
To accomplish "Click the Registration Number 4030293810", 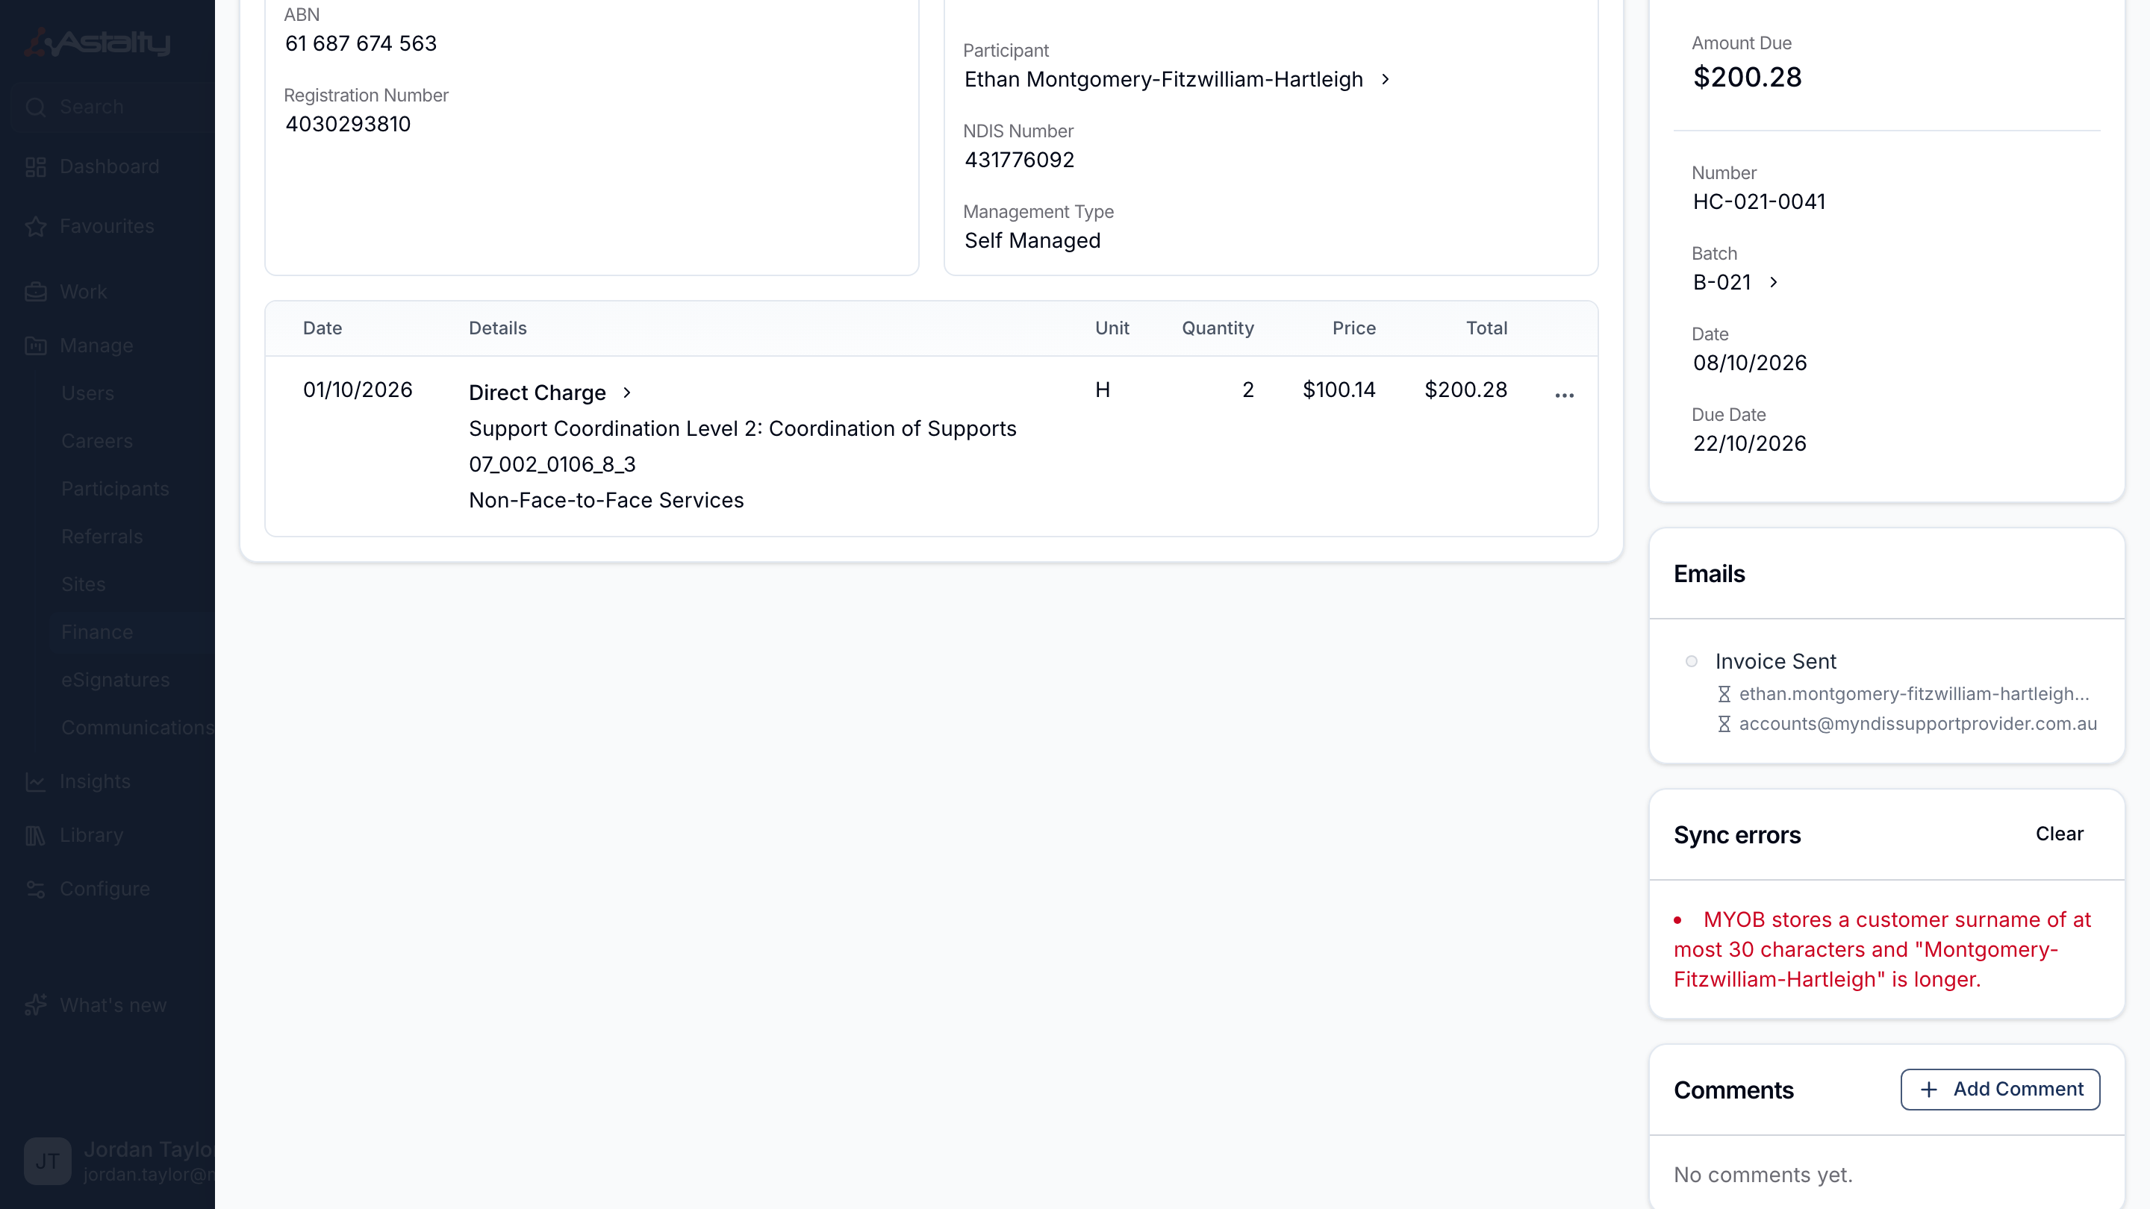I will tap(348, 125).
